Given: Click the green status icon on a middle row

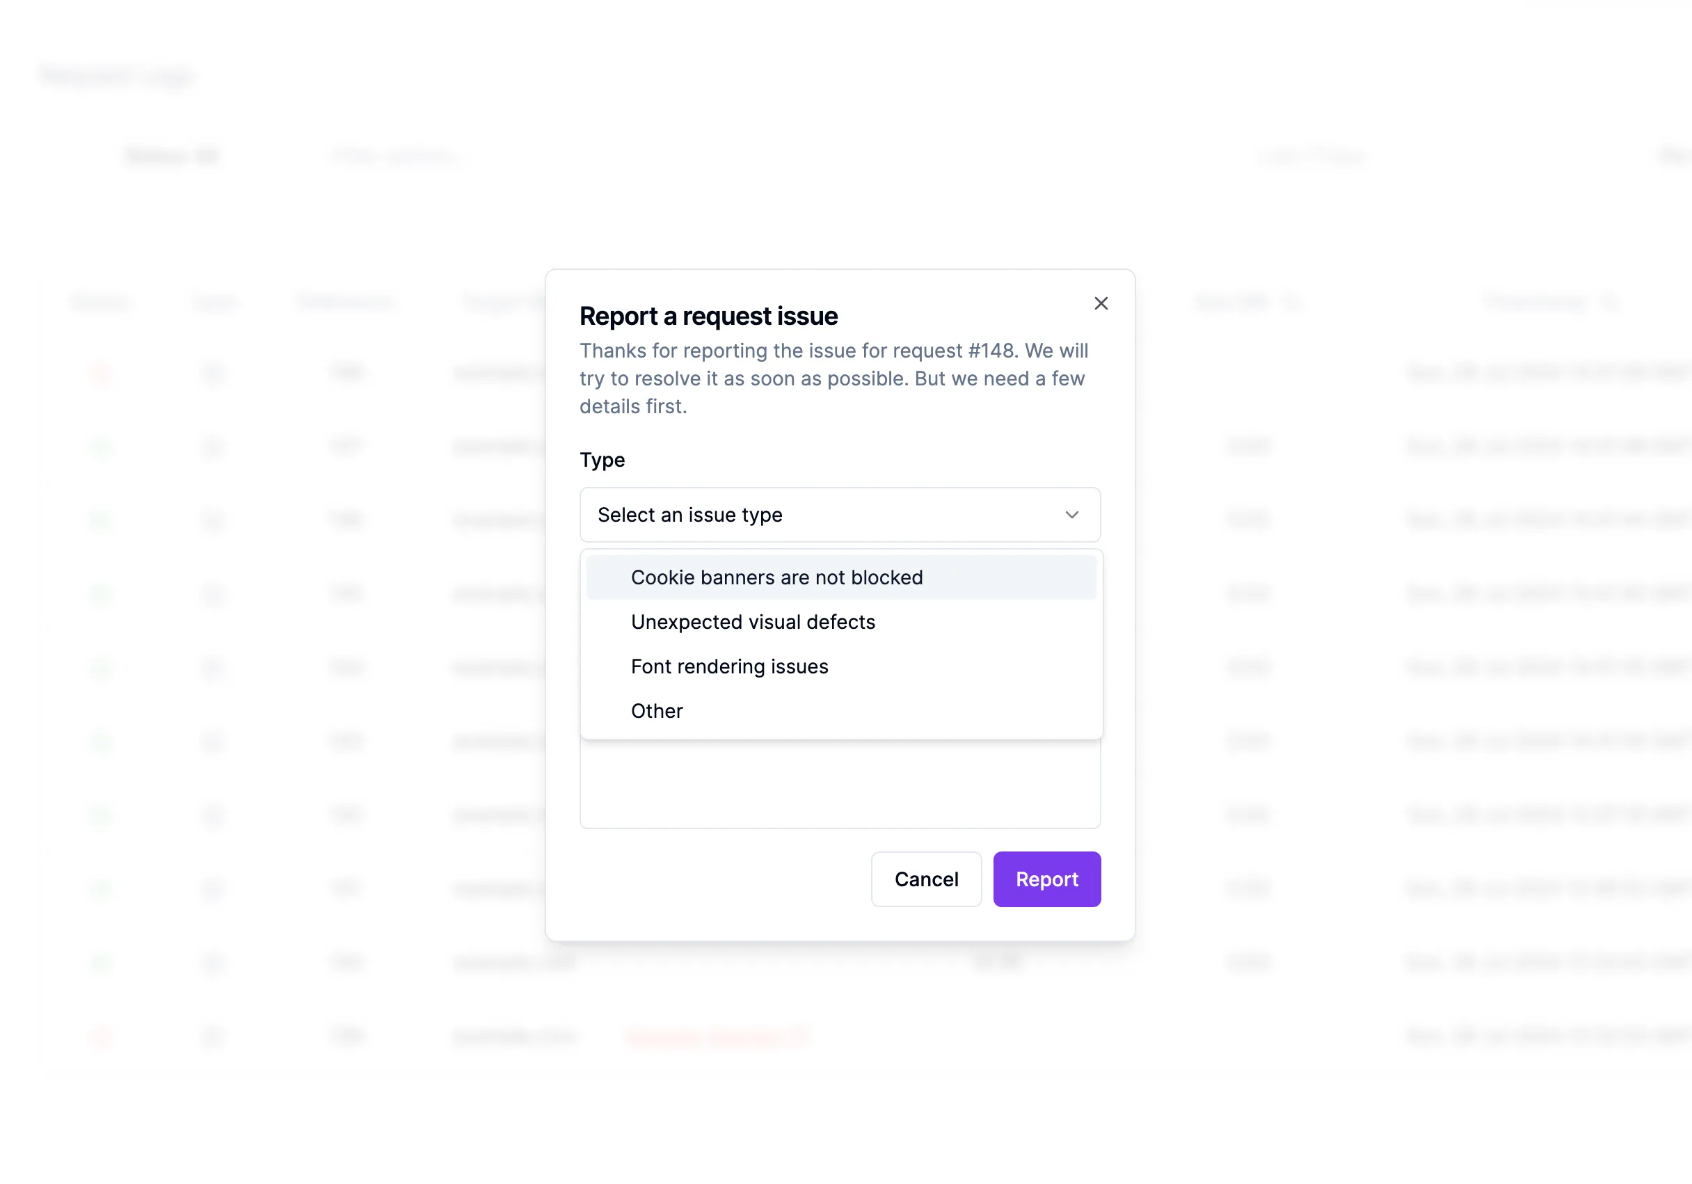Looking at the screenshot, I should tap(102, 668).
